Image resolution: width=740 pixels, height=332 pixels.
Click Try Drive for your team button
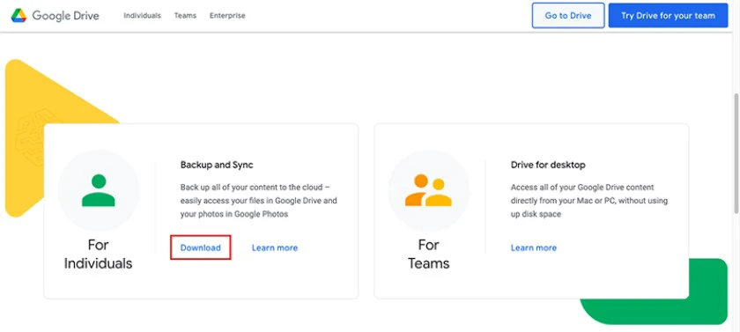[668, 16]
